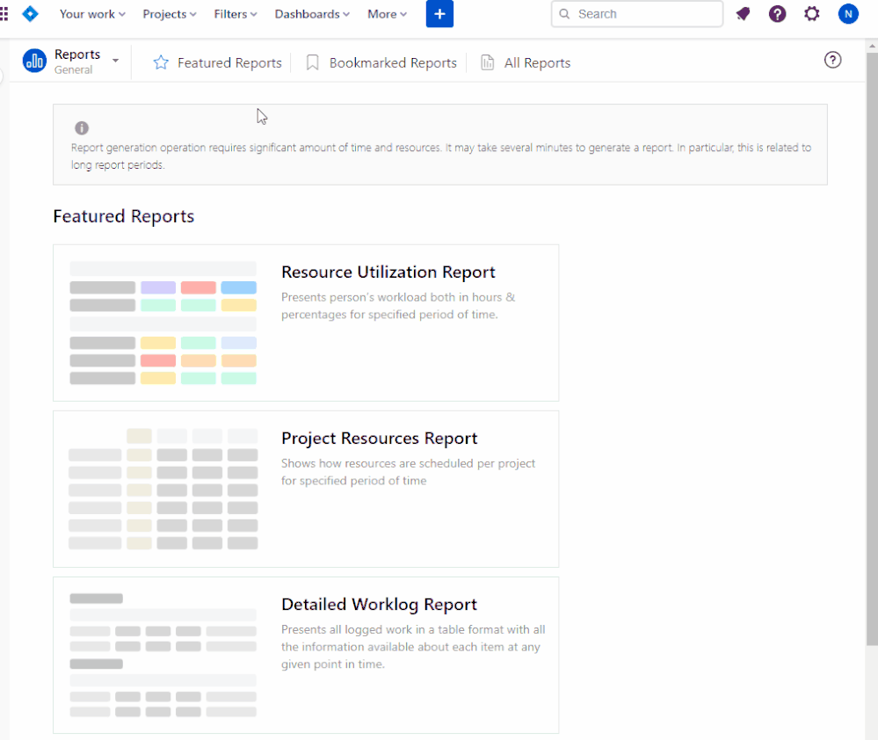The image size is (878, 740).
Task: Click the document icon next to All Reports
Action: coord(487,62)
